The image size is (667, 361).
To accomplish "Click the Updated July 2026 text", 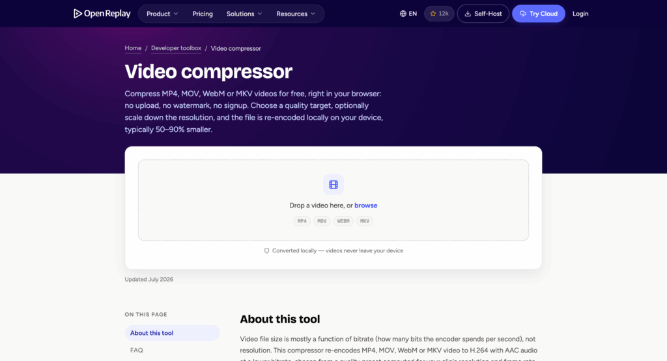I will click(x=149, y=279).
